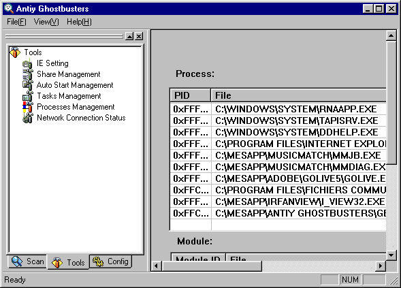The height and width of the screenshot is (288, 401).
Task: Click the Processes Management icon
Action: [x=27, y=107]
